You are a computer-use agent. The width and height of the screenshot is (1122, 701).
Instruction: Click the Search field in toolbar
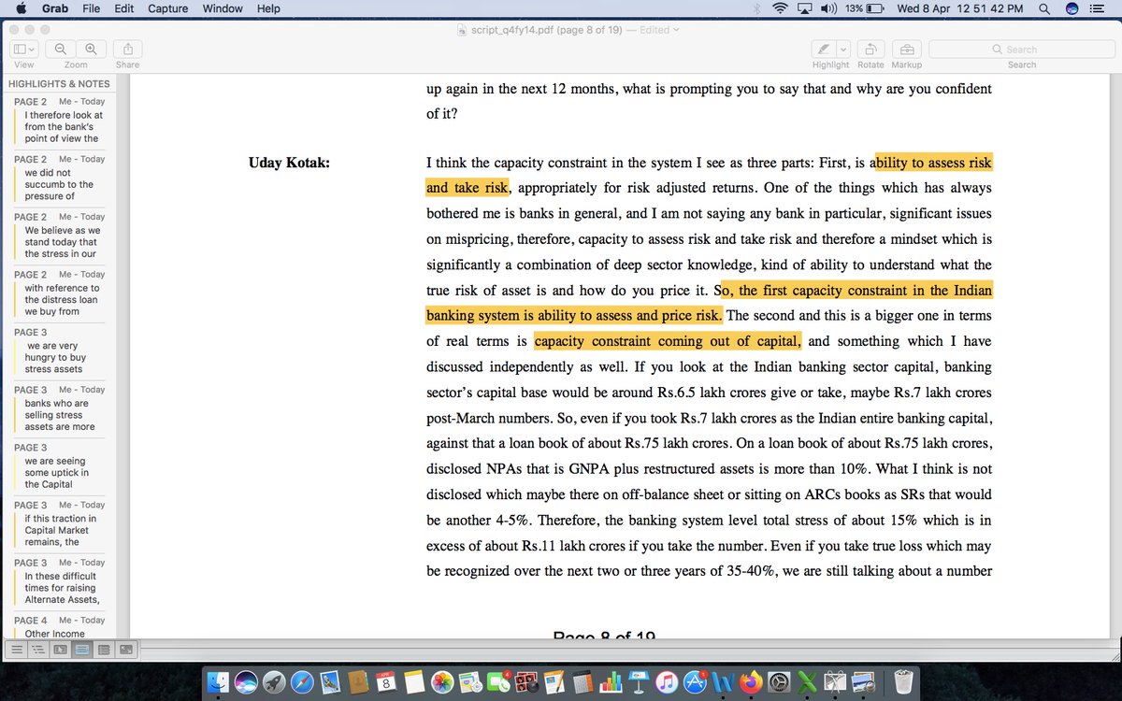click(x=1021, y=49)
